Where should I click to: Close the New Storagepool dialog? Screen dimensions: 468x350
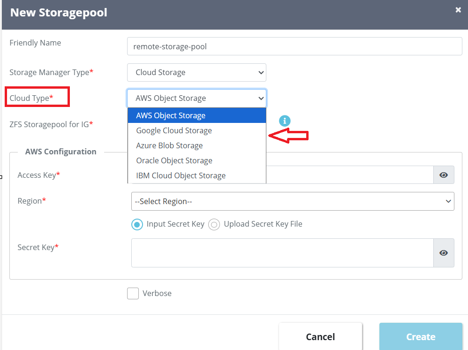pyautogui.click(x=458, y=10)
